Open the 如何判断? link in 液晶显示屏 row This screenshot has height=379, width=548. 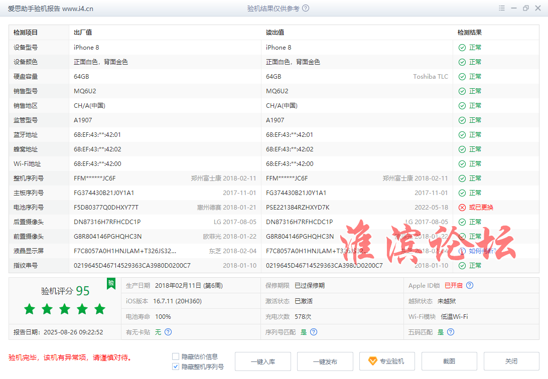click(x=482, y=251)
